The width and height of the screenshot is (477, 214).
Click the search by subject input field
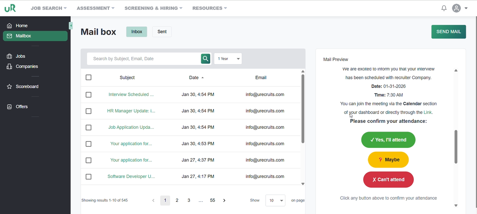[x=143, y=59]
